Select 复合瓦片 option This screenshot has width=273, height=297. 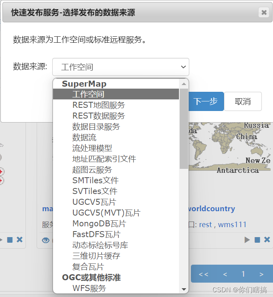[x=116, y=267]
